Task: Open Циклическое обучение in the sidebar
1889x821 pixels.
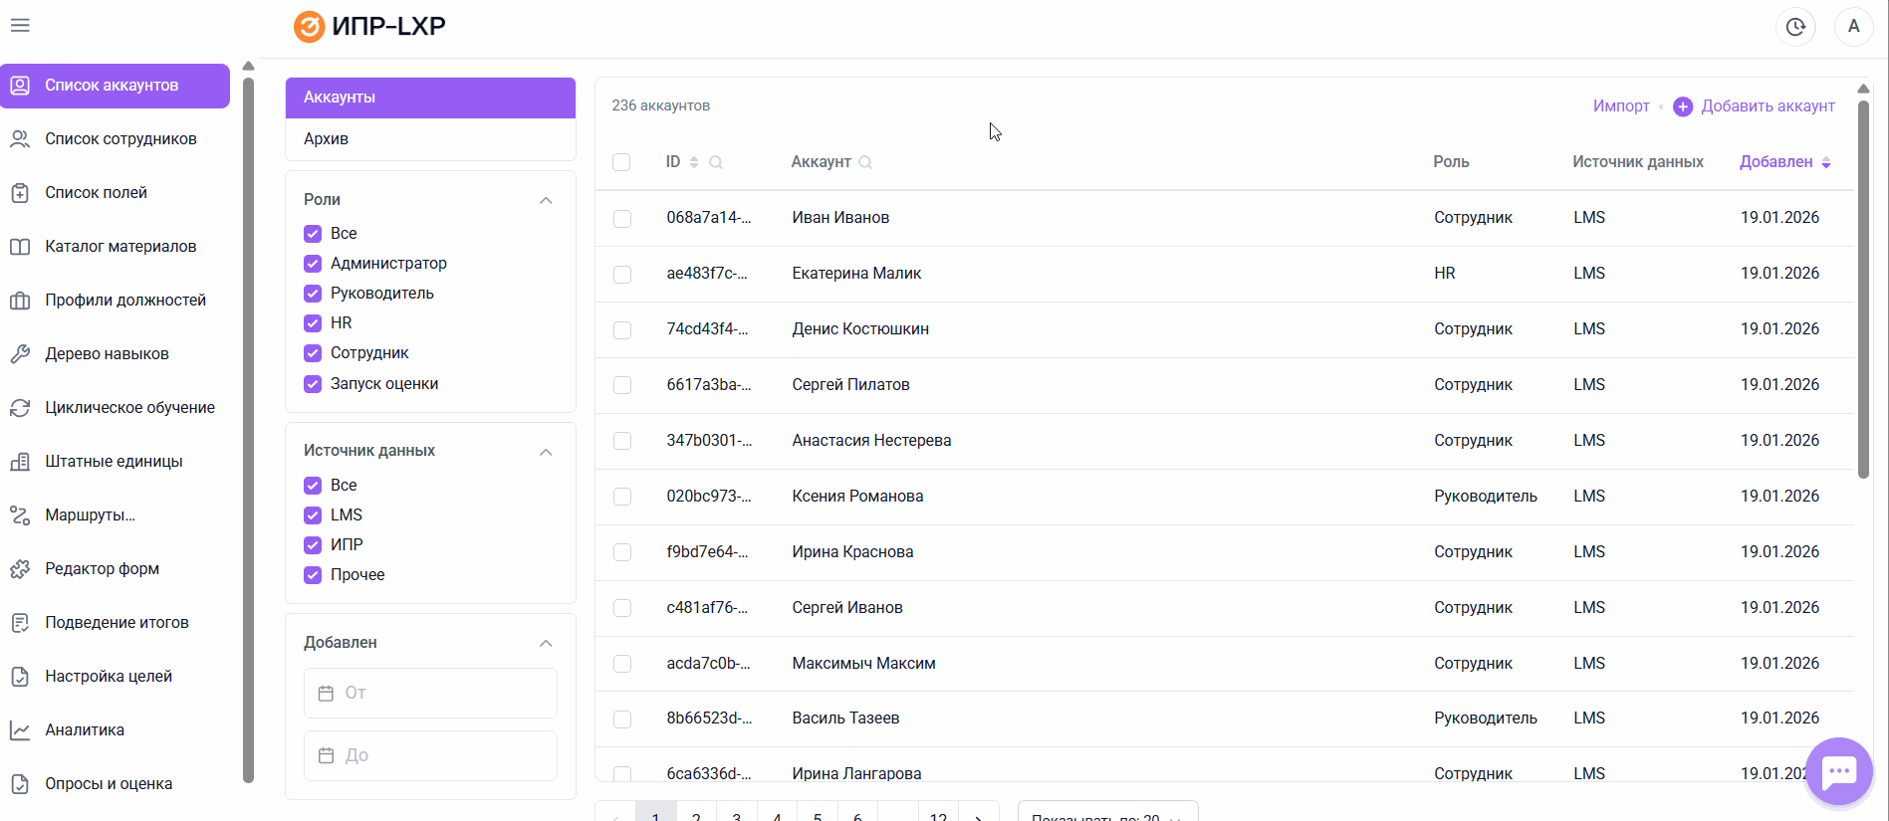Action: (115, 408)
